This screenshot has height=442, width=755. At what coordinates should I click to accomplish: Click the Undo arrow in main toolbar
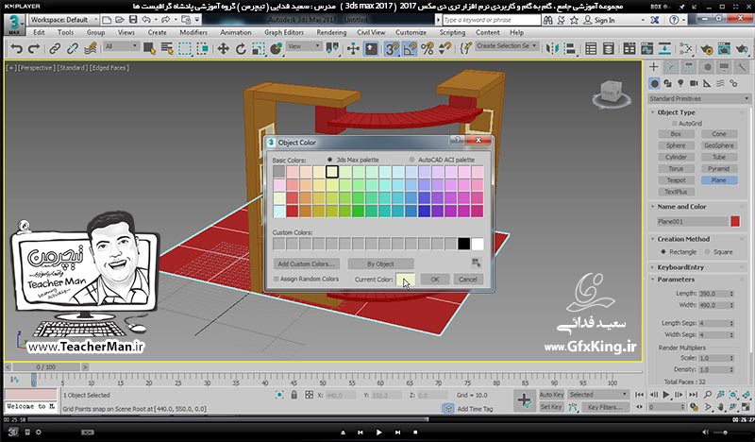pyautogui.click(x=16, y=49)
